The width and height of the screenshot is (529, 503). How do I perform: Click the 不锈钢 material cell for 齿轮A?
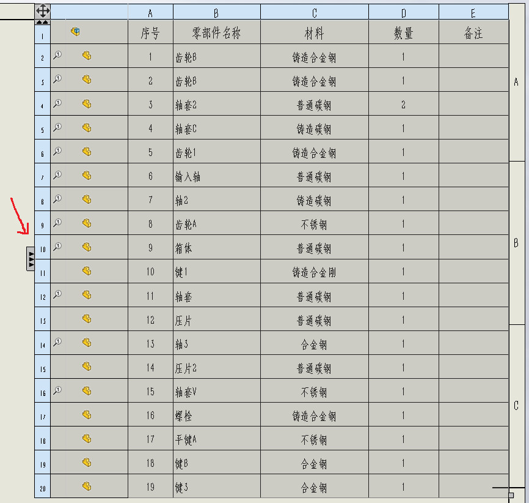click(x=315, y=223)
